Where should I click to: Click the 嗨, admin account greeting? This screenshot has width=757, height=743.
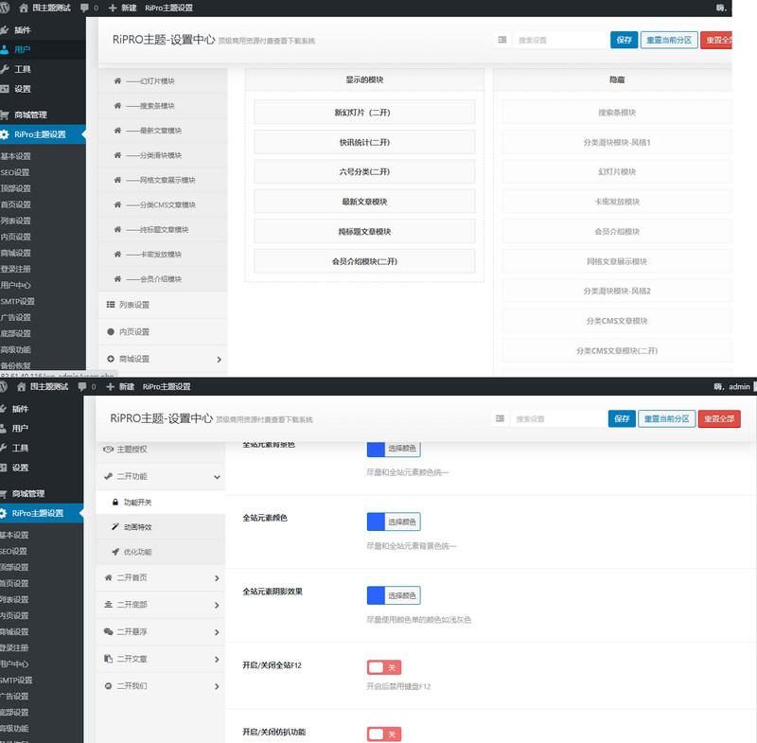pos(731,386)
